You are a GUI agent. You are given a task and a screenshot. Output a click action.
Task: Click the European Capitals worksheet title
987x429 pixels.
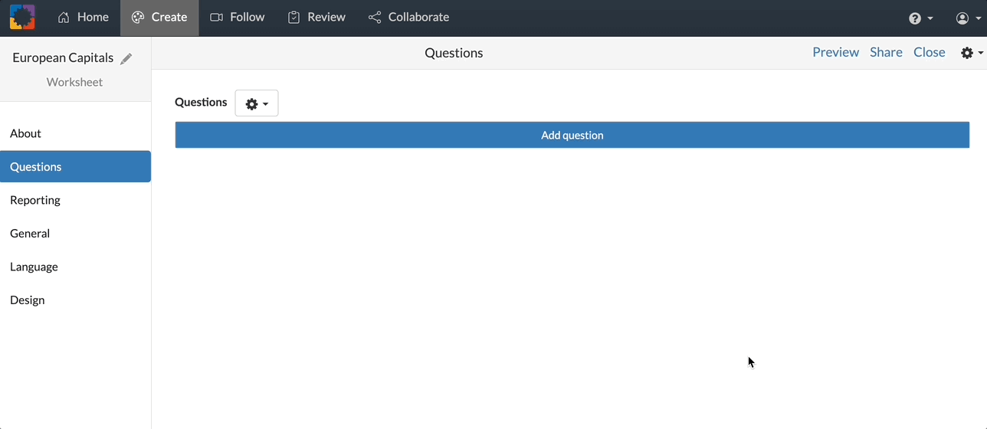[63, 57]
